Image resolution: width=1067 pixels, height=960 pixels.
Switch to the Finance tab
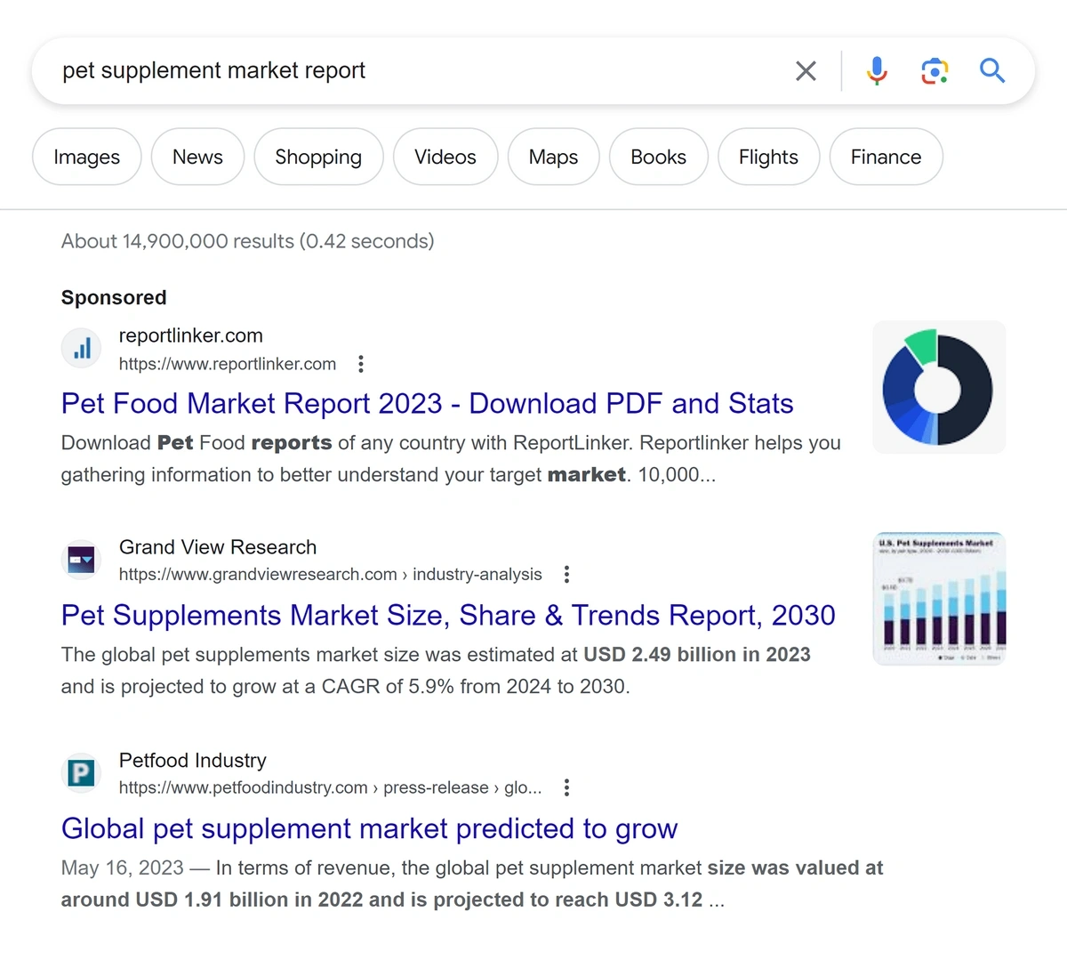[x=886, y=157]
